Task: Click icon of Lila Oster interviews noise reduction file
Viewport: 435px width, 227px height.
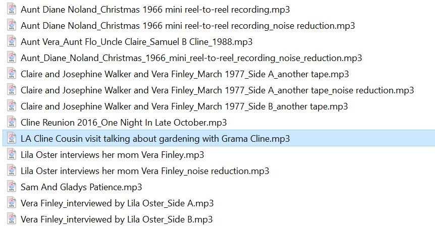Action: (12, 171)
